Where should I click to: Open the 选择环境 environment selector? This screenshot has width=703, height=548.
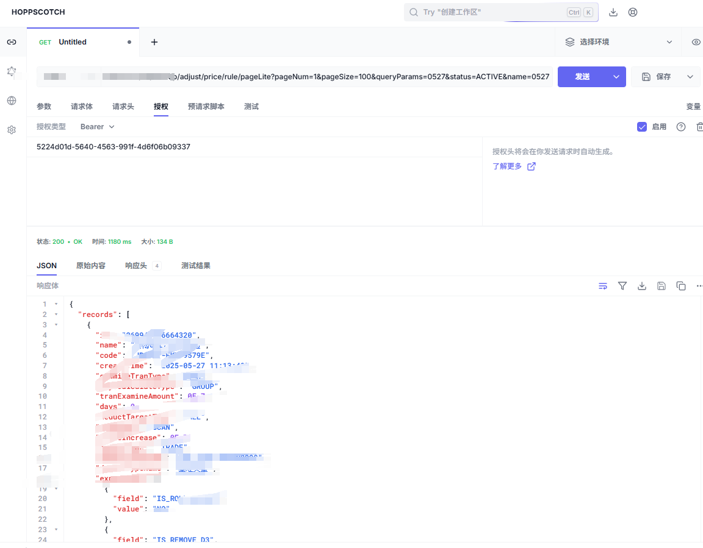619,42
